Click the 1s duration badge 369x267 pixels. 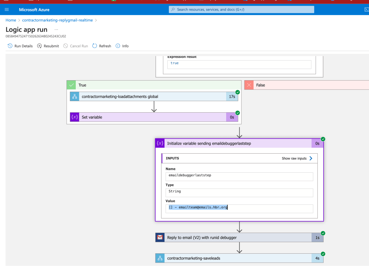(317, 237)
